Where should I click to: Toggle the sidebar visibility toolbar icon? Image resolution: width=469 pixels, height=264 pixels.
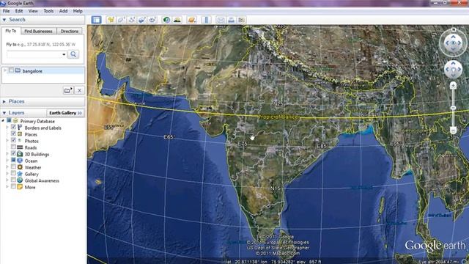[96, 20]
